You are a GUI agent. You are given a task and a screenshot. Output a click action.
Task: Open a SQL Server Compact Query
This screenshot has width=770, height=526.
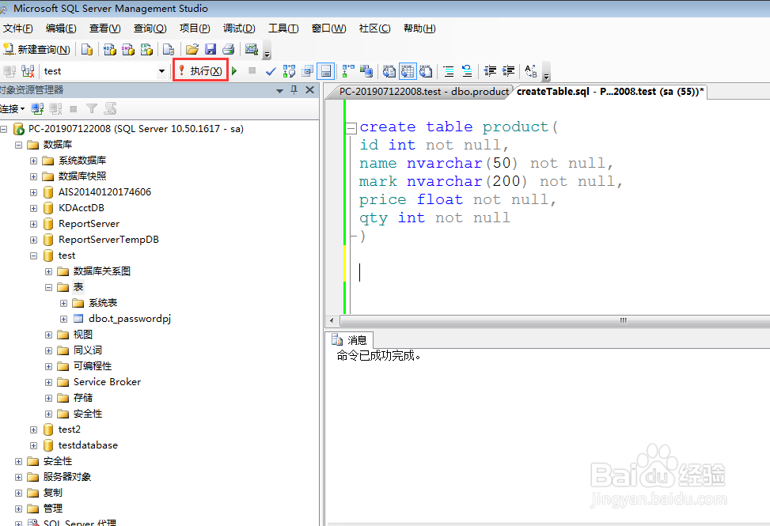pos(169,49)
